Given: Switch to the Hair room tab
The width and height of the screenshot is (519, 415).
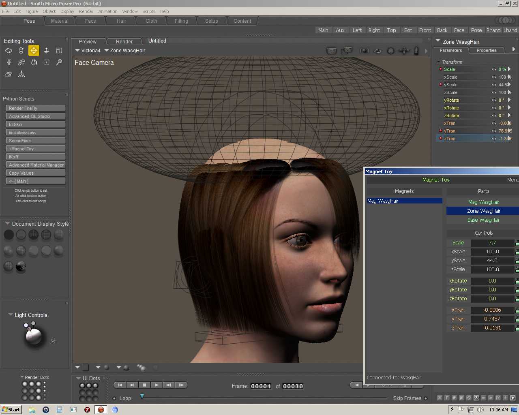Looking at the screenshot, I should pos(121,21).
